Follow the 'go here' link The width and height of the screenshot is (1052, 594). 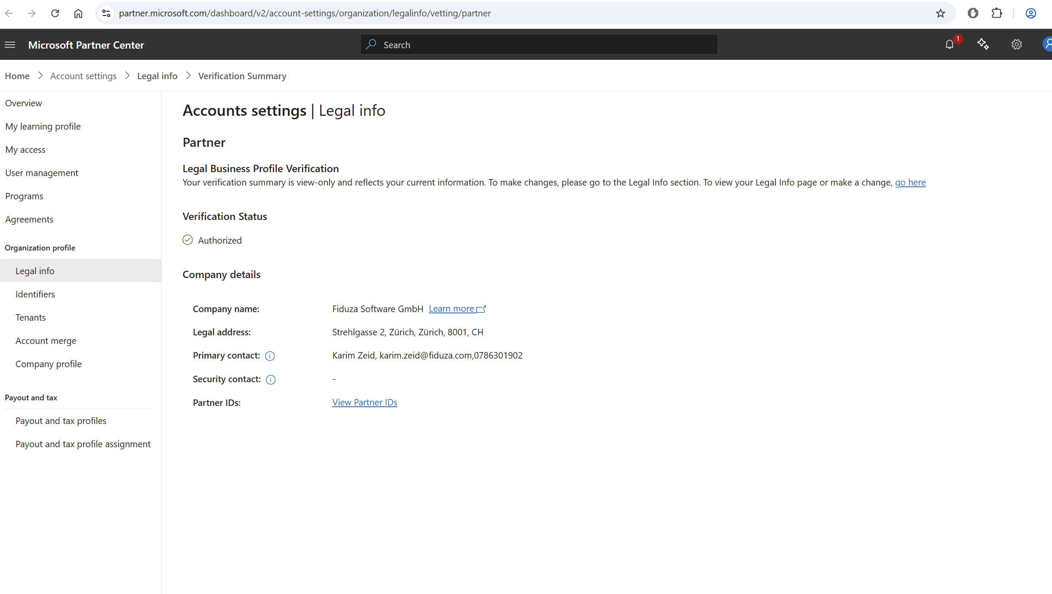910,183
